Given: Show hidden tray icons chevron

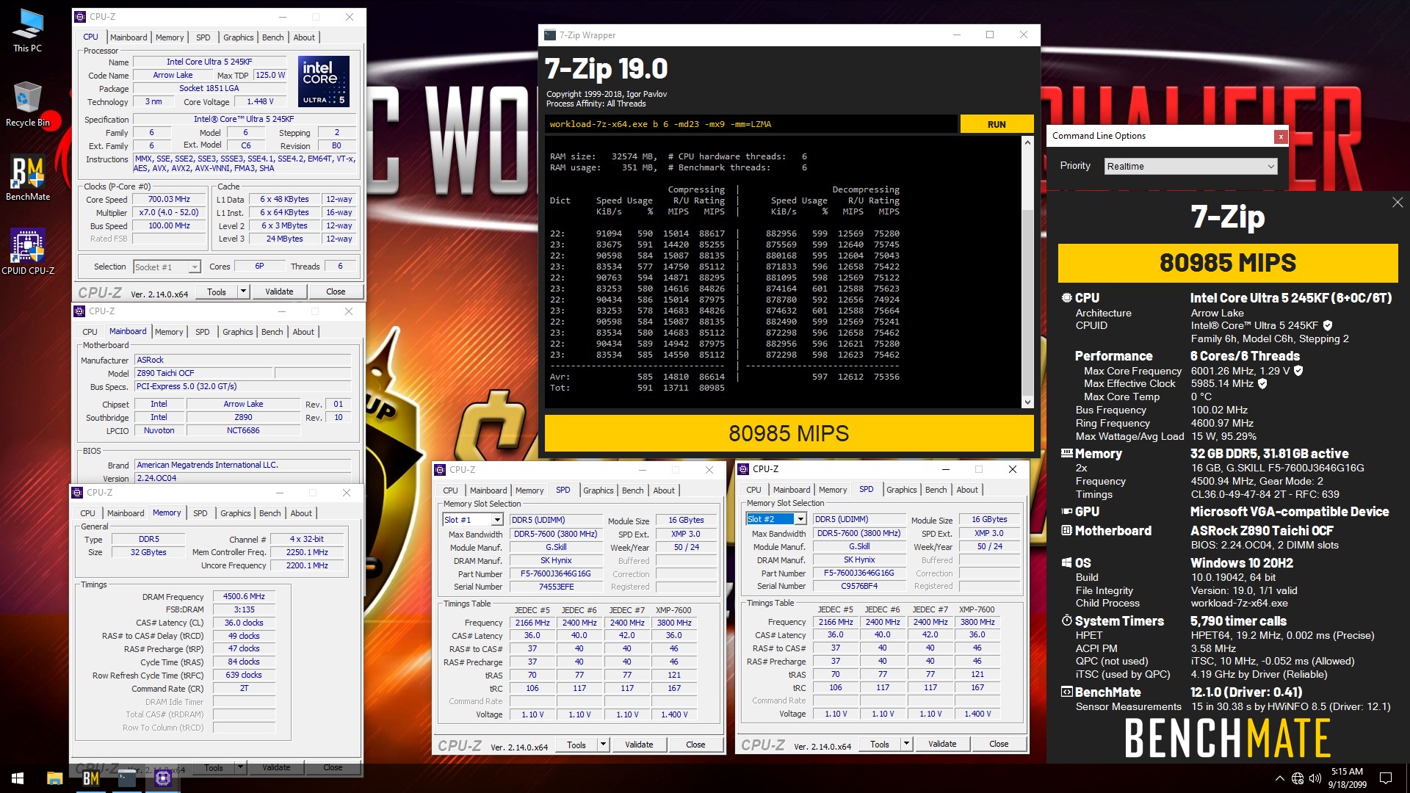Looking at the screenshot, I should tap(1280, 778).
